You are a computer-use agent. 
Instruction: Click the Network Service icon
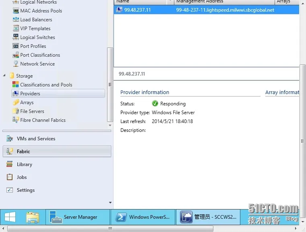pyautogui.click(x=16, y=64)
